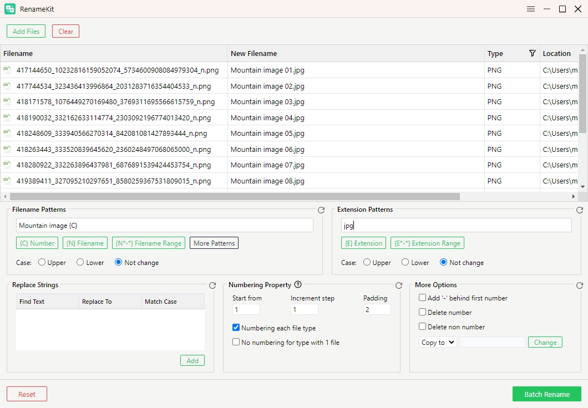Reset Numbering Property with refresh icon
The height and width of the screenshot is (408, 588).
(x=399, y=285)
